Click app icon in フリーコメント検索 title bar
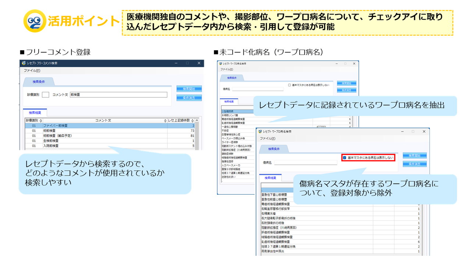 [24, 63]
